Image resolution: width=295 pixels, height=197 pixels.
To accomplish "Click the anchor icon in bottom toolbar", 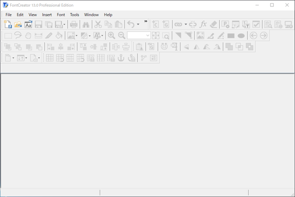I will pyautogui.click(x=121, y=58).
